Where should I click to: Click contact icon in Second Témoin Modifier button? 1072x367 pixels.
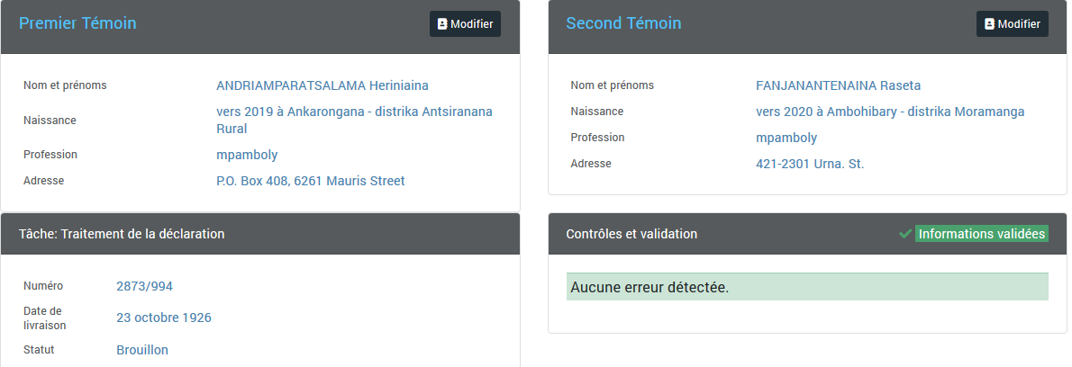(x=989, y=24)
